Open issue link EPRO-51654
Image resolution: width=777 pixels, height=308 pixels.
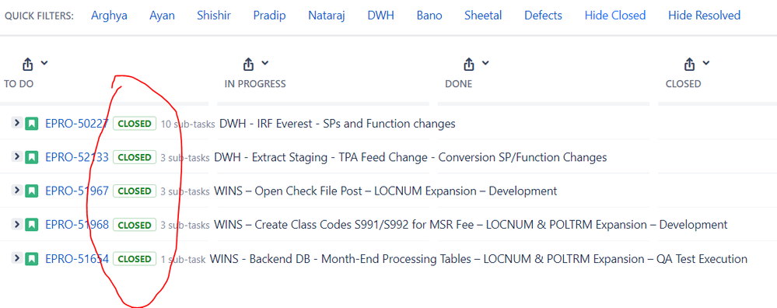(77, 258)
